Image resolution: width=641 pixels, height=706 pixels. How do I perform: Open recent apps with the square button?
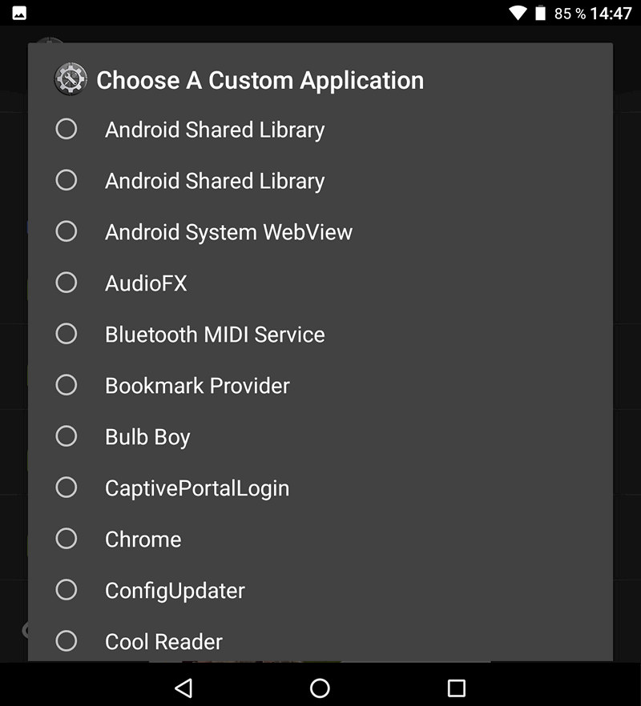pos(456,688)
